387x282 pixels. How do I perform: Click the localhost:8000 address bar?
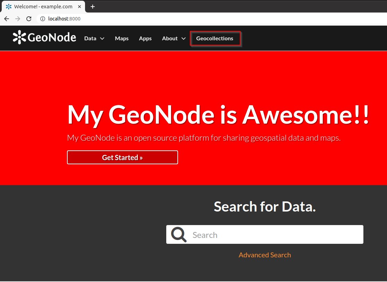click(212, 19)
